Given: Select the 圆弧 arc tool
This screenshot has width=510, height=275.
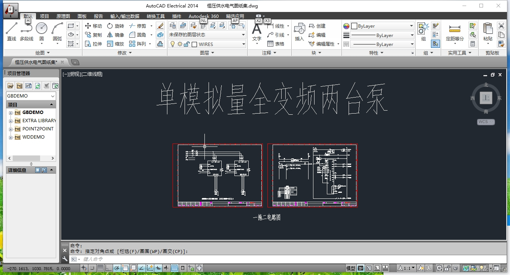Looking at the screenshot, I should pos(57,31).
